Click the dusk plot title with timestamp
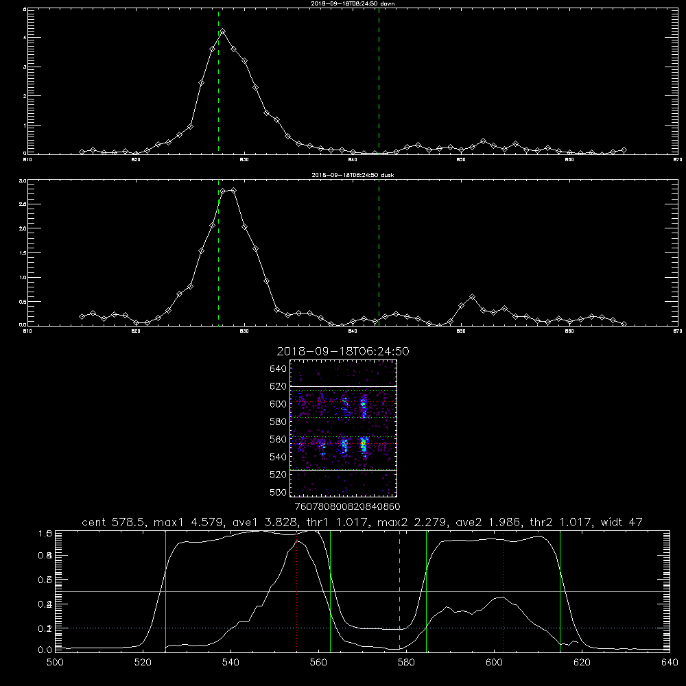The height and width of the screenshot is (686, 686). click(353, 175)
